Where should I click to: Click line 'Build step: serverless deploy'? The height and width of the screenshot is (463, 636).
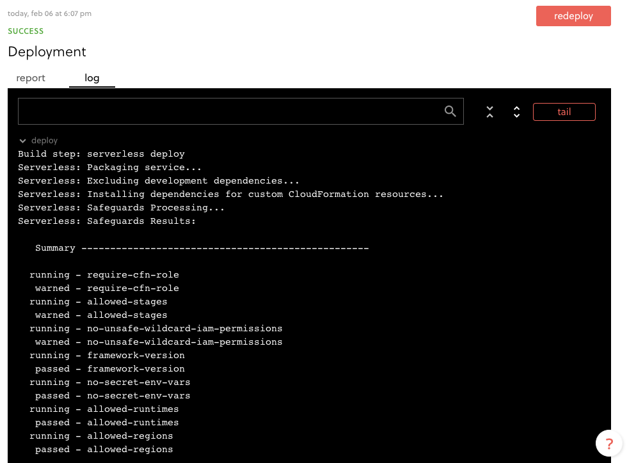click(101, 154)
